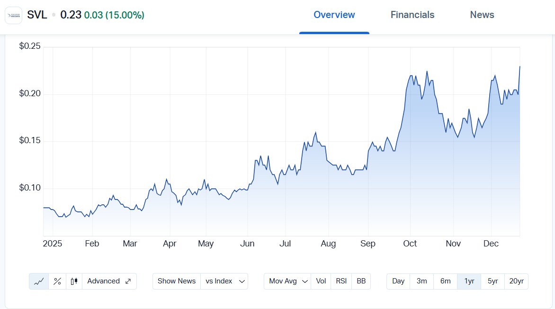Select the Day time range

[398, 281]
